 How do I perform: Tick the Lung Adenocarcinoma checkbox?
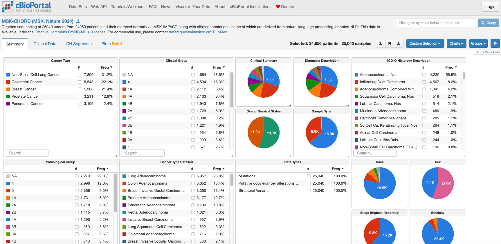point(193,176)
